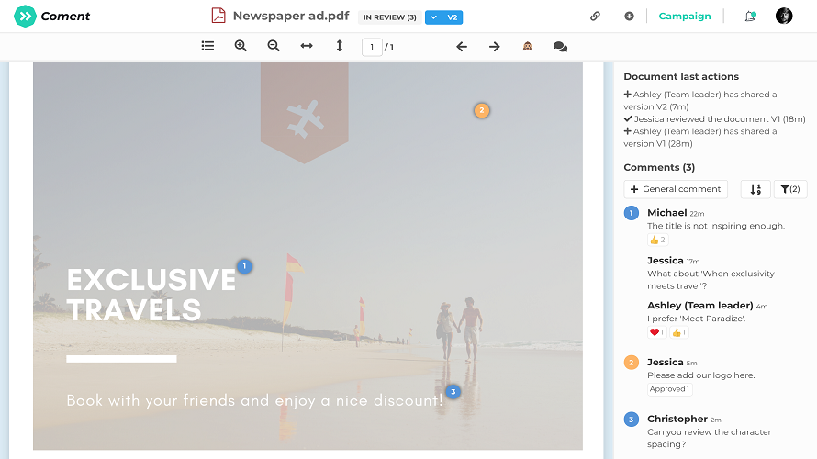Click 'Document last actions' heading
817x459 pixels.
tap(681, 76)
